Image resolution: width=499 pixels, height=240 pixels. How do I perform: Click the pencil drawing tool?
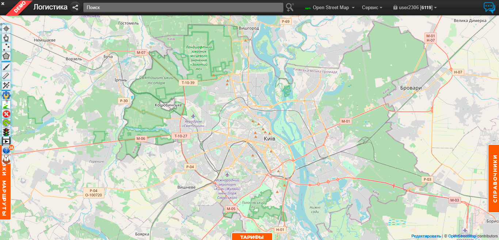pyautogui.click(x=5, y=67)
